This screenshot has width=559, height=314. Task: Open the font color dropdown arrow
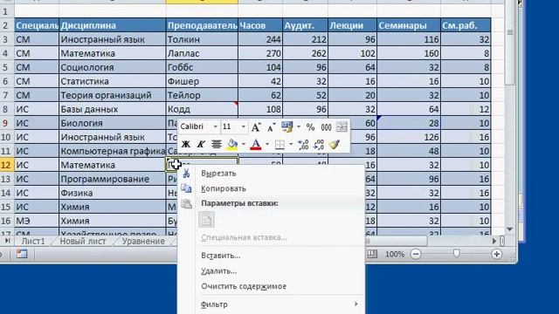click(267, 144)
